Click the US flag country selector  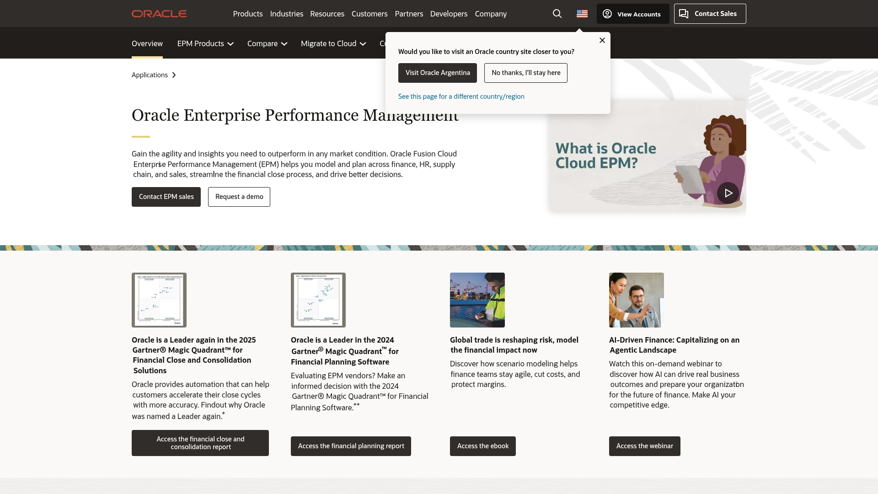tap(582, 14)
